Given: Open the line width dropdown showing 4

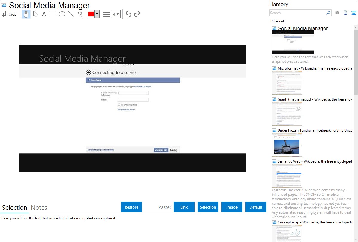Looking at the screenshot, I should click(x=116, y=14).
